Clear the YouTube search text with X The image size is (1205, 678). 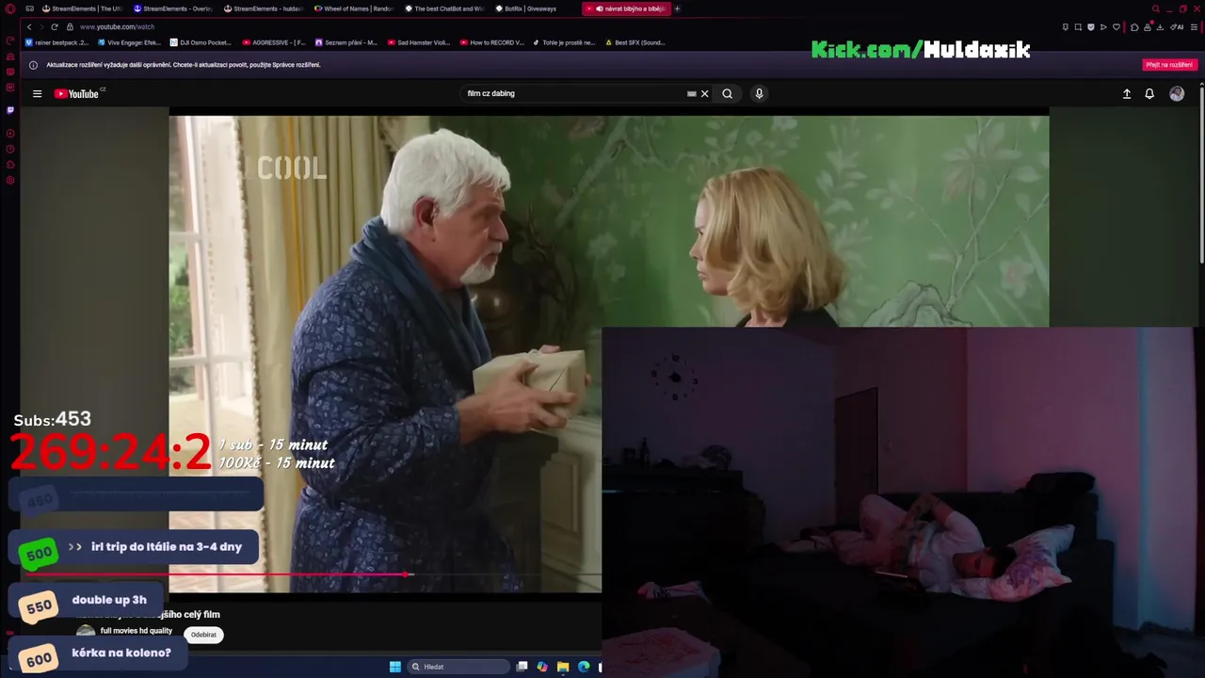coord(704,93)
